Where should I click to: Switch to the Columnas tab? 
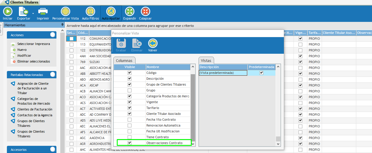pyautogui.click(x=124, y=61)
